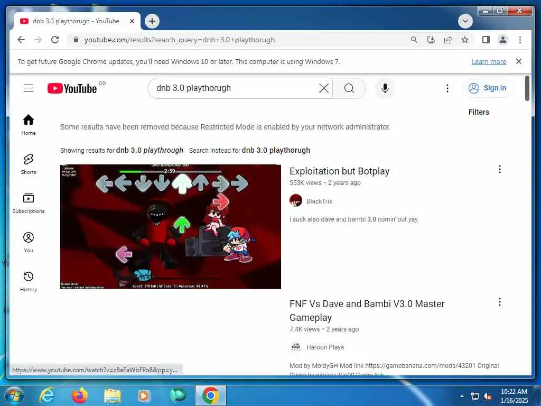The image size is (541, 406).
Task: Click the browser back arrow
Action: [x=21, y=40]
